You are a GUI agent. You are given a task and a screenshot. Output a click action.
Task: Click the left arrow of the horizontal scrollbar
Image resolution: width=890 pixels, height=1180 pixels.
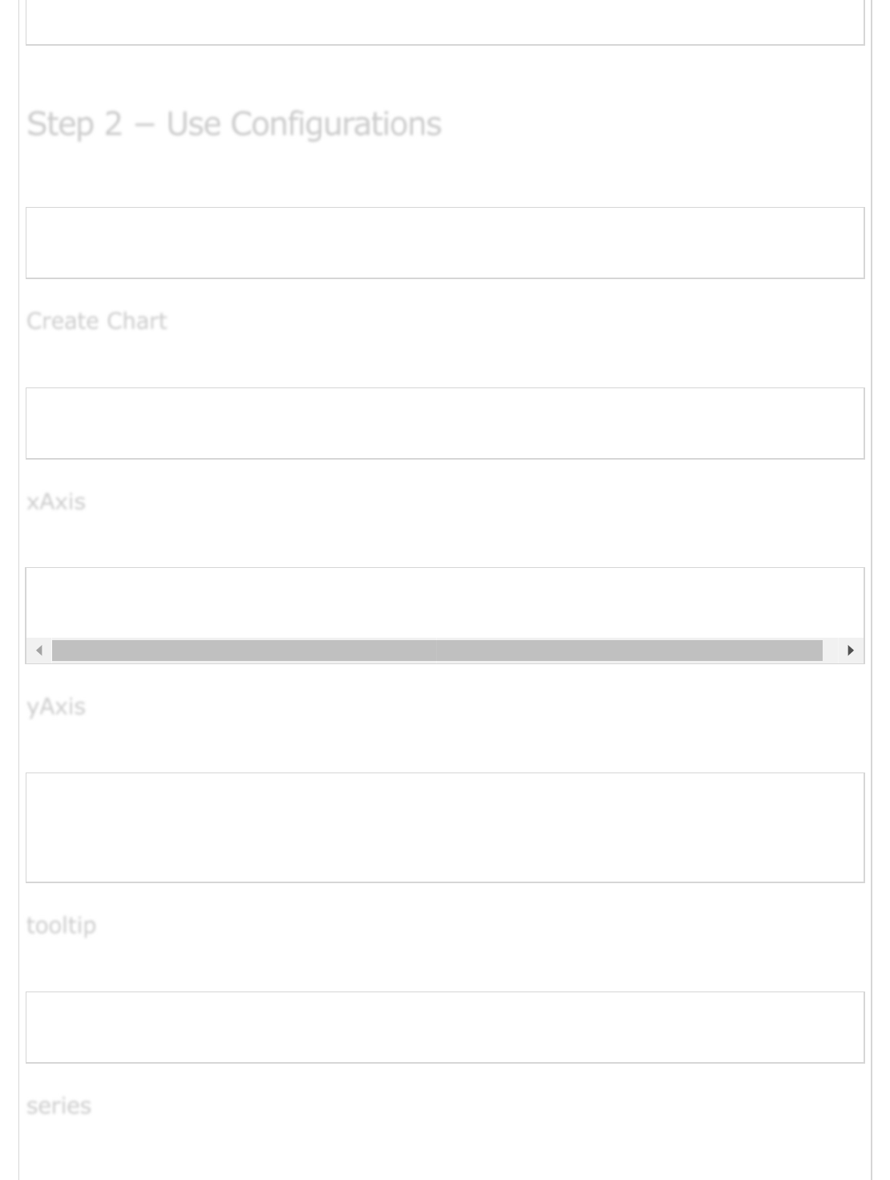(x=39, y=651)
